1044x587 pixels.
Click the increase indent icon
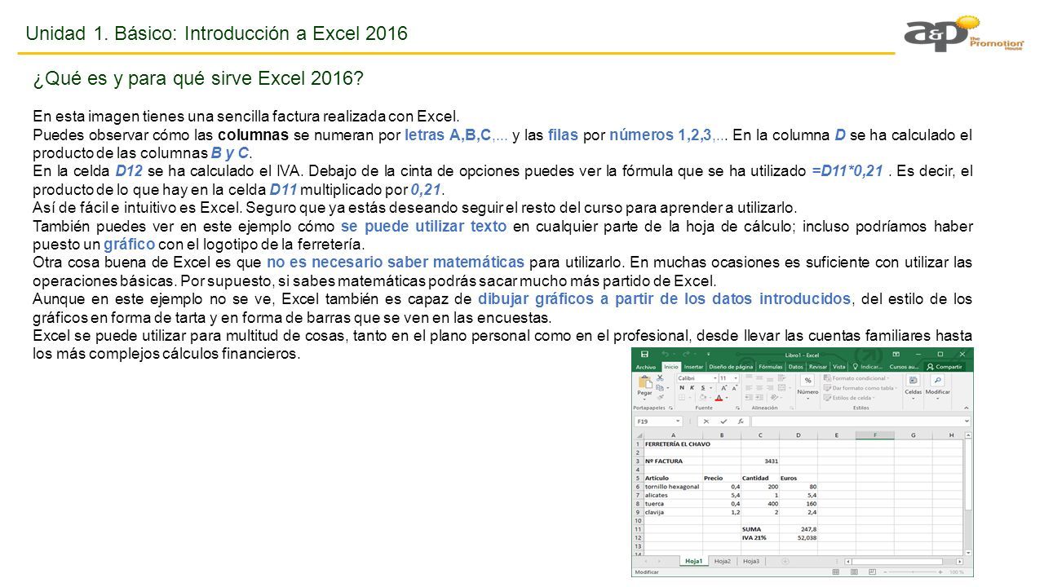tap(759, 398)
